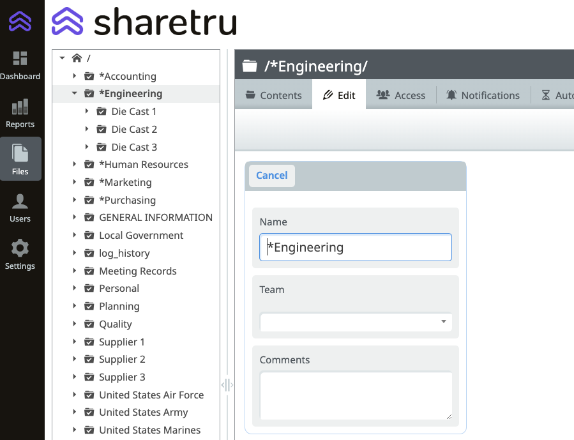Click the Die Cast 1 folder icon
This screenshot has width=574, height=440.
[102, 111]
